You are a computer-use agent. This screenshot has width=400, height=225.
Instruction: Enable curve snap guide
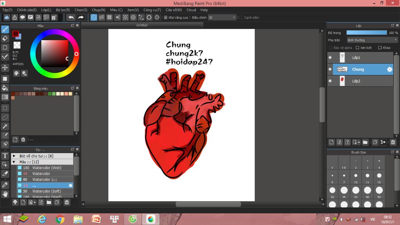(141, 17)
